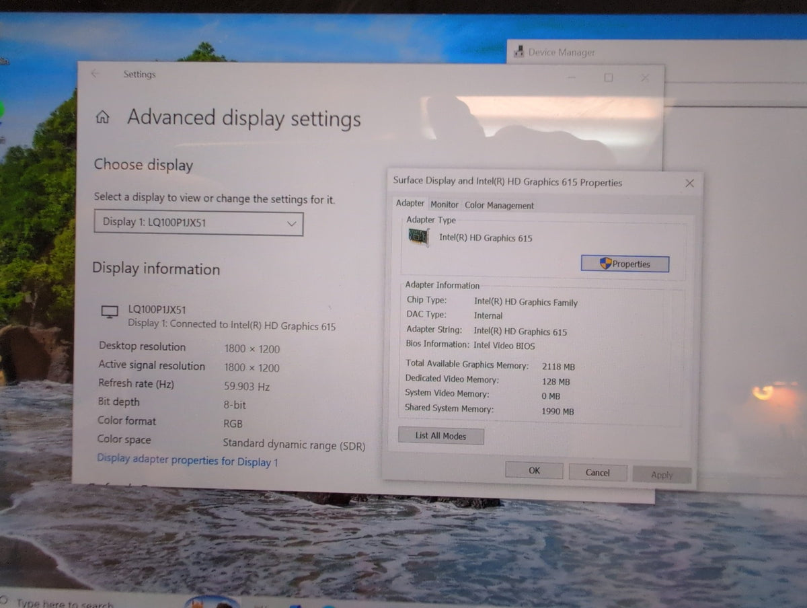Click the Standard dynamic range (SDR) value
807x608 pixels.
tap(294, 445)
